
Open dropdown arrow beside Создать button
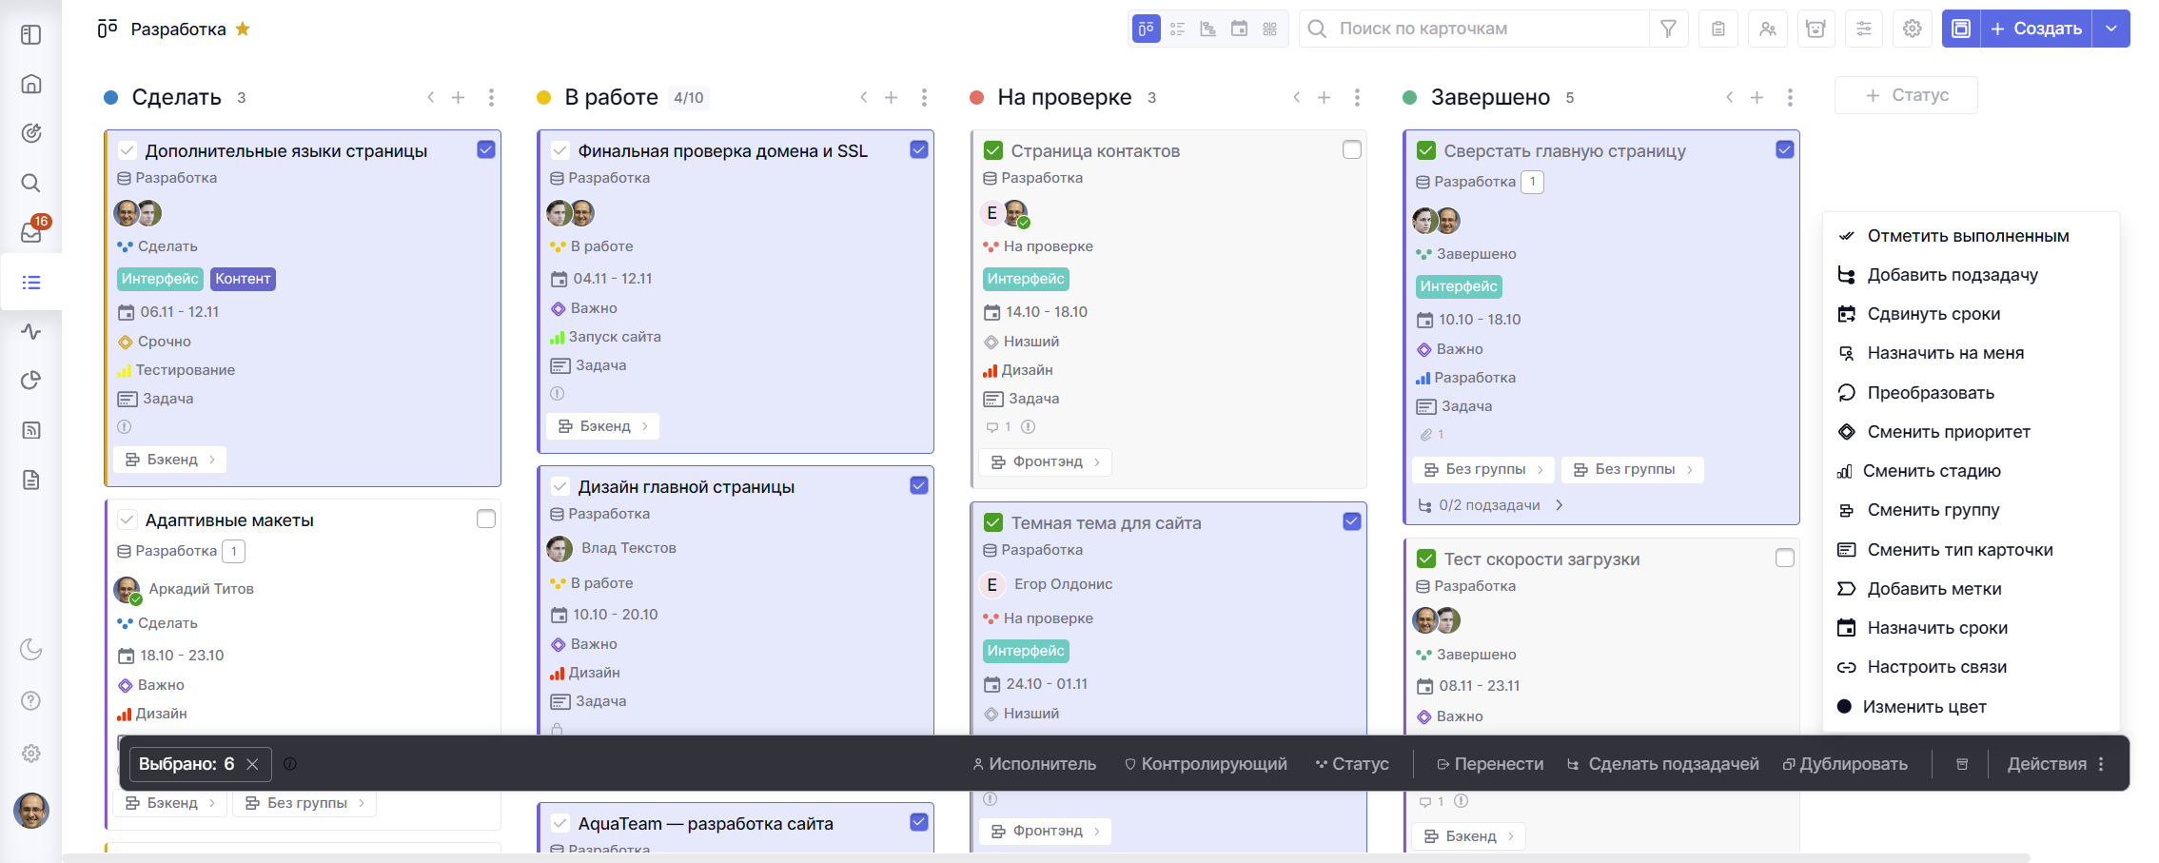2110,29
